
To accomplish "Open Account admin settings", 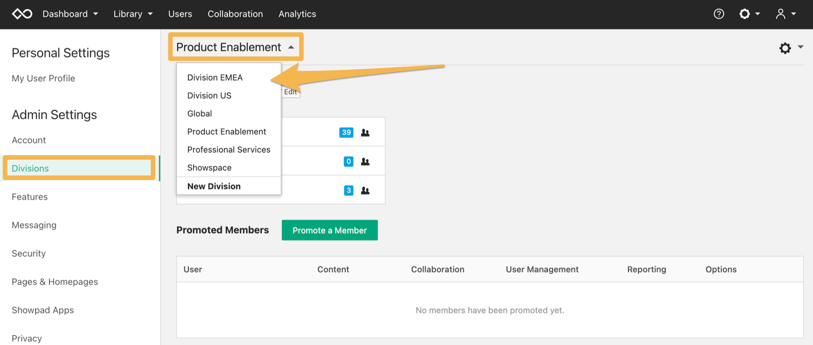I will pyautogui.click(x=29, y=140).
